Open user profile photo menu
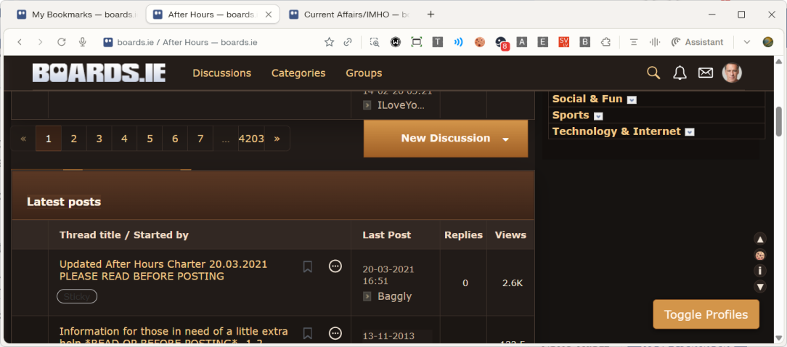Screen dimensions: 787x347 click(732, 73)
